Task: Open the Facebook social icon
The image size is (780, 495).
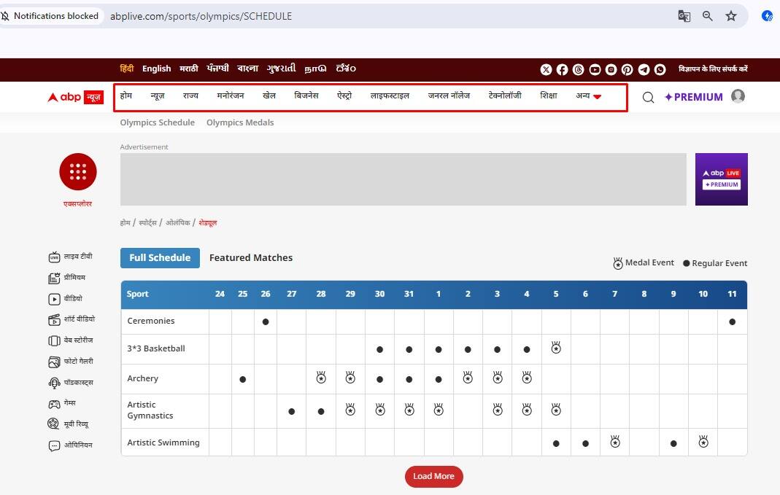Action: pyautogui.click(x=562, y=69)
